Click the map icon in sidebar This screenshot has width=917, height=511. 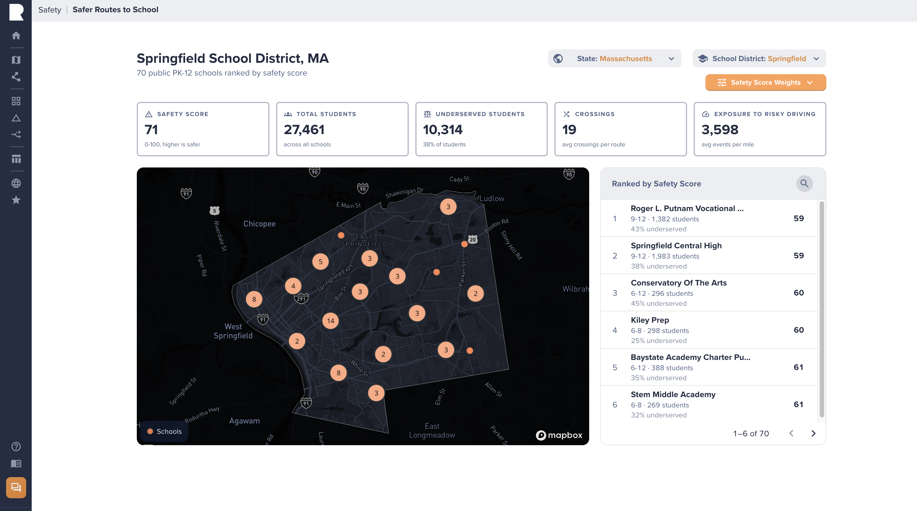click(16, 60)
